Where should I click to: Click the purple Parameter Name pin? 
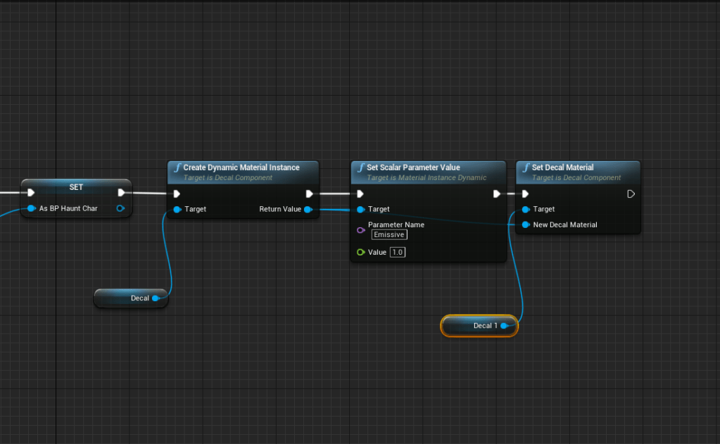tap(360, 229)
